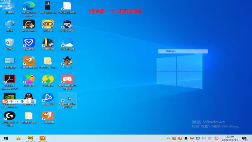Expand hidden system tray icons chevron
Screen dimensions: 252x142
click(x=168, y=138)
